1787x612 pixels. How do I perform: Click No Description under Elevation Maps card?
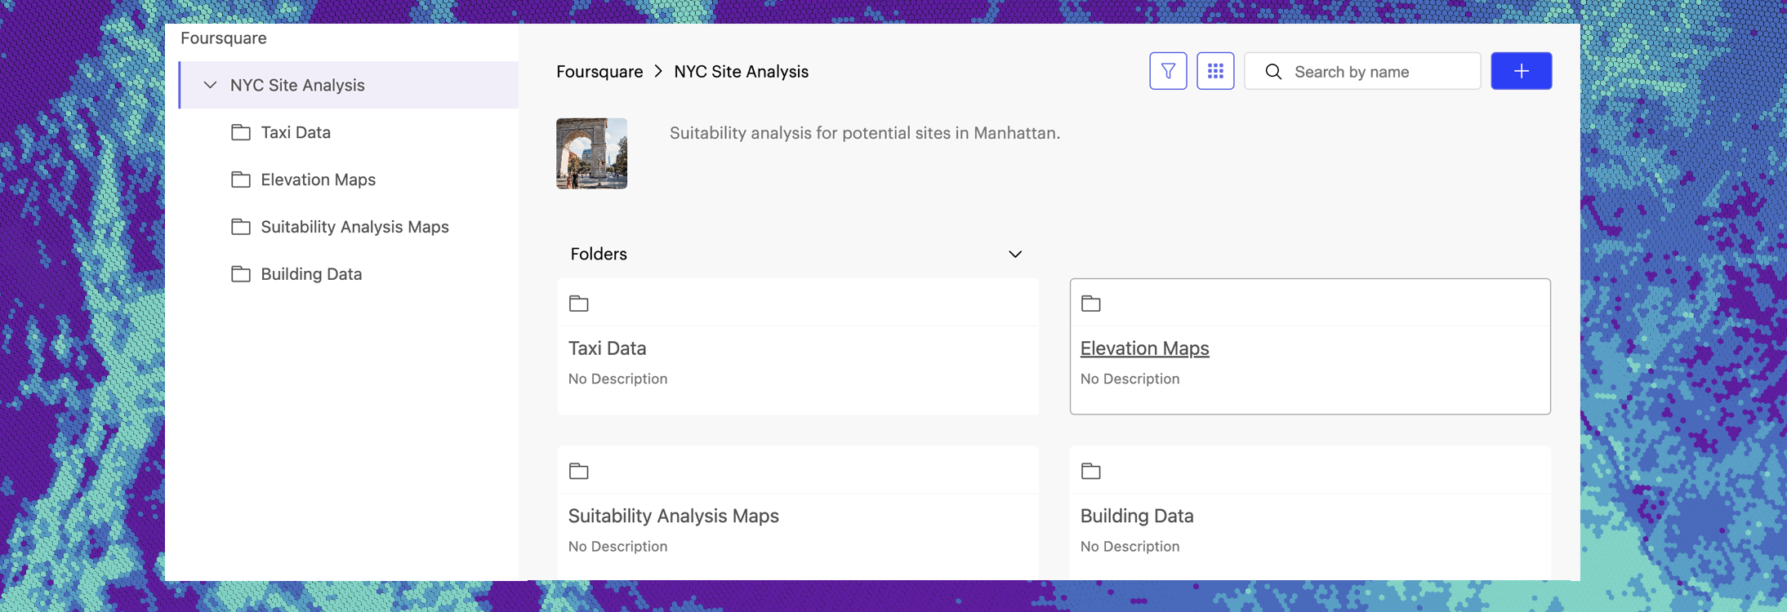[x=1130, y=379]
